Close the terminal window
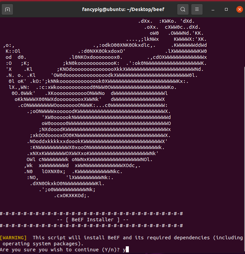This screenshot has height=254, width=245. tap(240, 9)
